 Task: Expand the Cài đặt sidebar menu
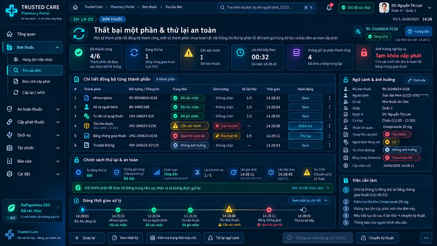pyautogui.click(x=58, y=174)
